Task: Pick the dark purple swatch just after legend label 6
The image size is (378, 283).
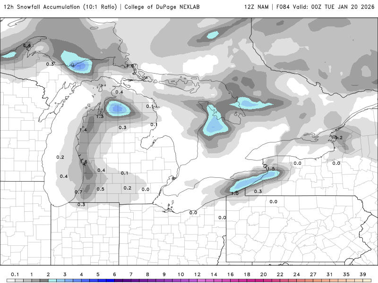Action: point(119,281)
